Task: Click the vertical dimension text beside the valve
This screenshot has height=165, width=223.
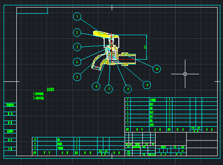Action: [145, 47]
